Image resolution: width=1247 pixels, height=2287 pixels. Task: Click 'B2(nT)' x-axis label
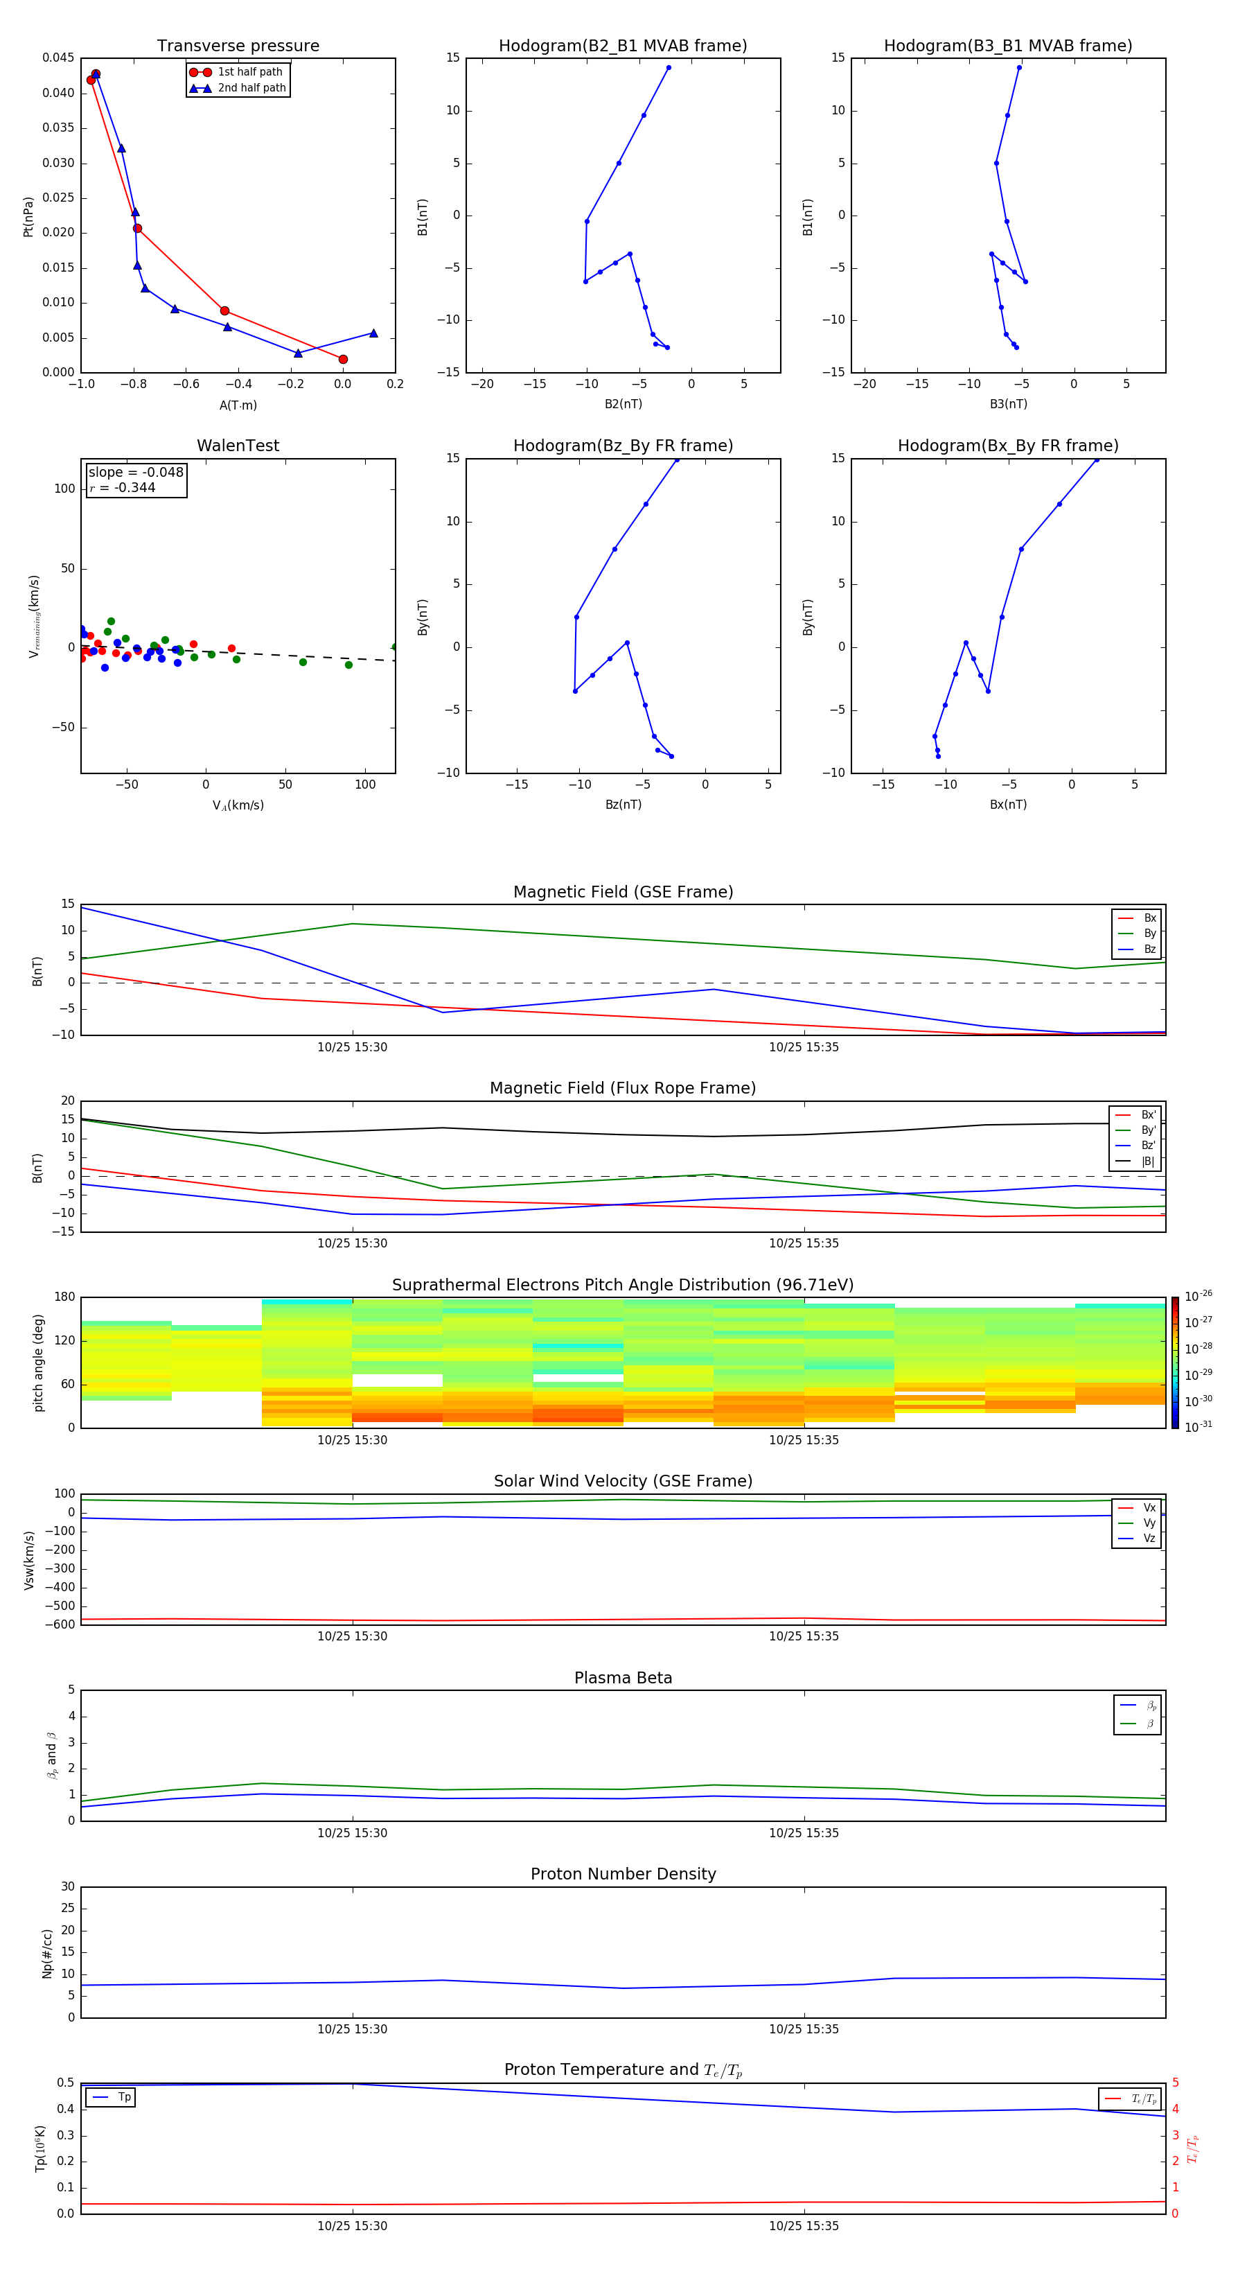pyautogui.click(x=623, y=404)
